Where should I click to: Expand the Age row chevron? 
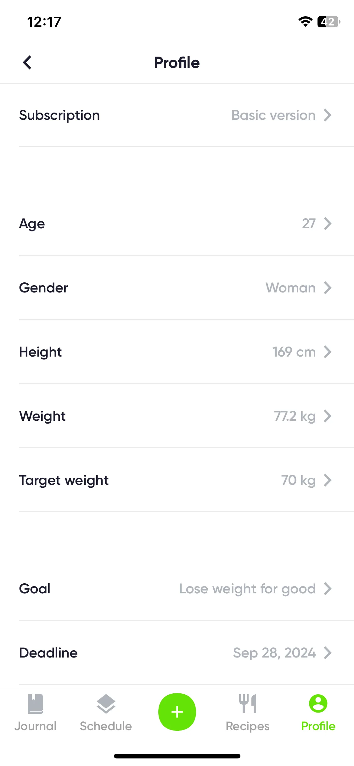[328, 224]
